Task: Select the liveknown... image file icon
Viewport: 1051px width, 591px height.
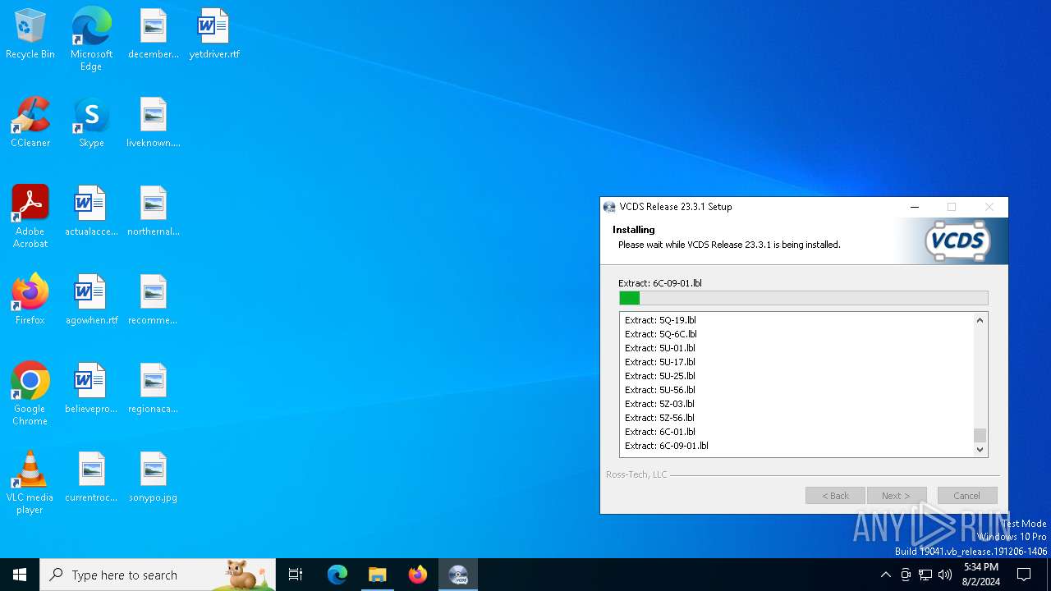Action: tap(153, 123)
